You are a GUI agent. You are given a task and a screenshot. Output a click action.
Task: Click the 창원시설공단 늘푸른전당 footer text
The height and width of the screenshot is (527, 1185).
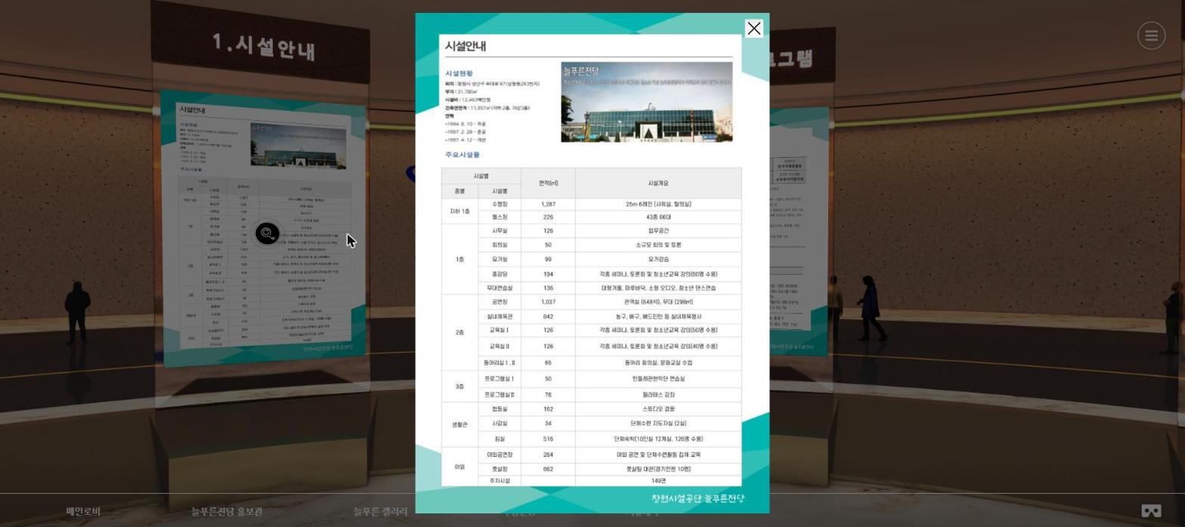698,498
